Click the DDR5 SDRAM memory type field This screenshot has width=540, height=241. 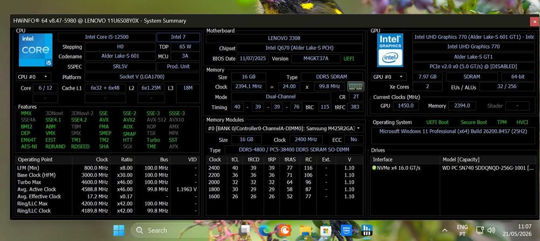[x=332, y=77]
